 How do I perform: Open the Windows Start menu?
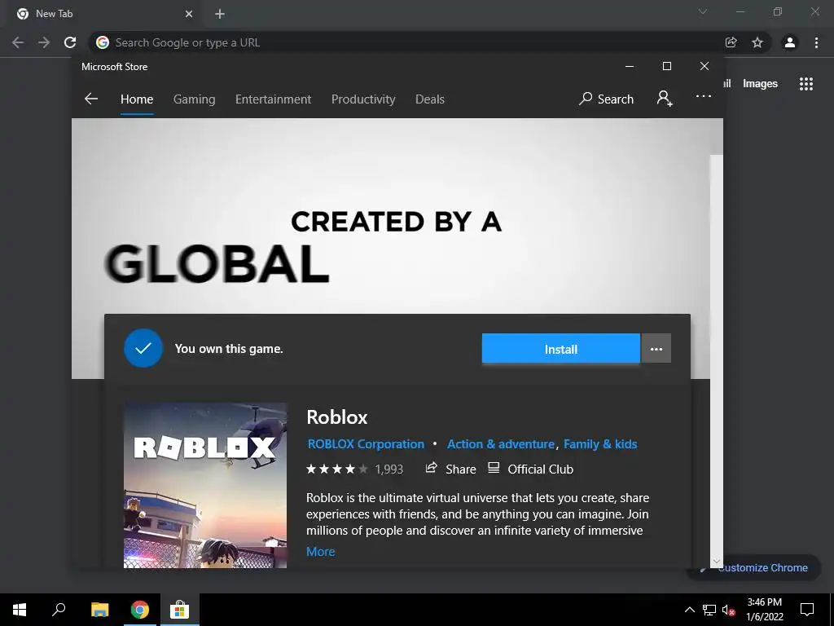(x=20, y=610)
